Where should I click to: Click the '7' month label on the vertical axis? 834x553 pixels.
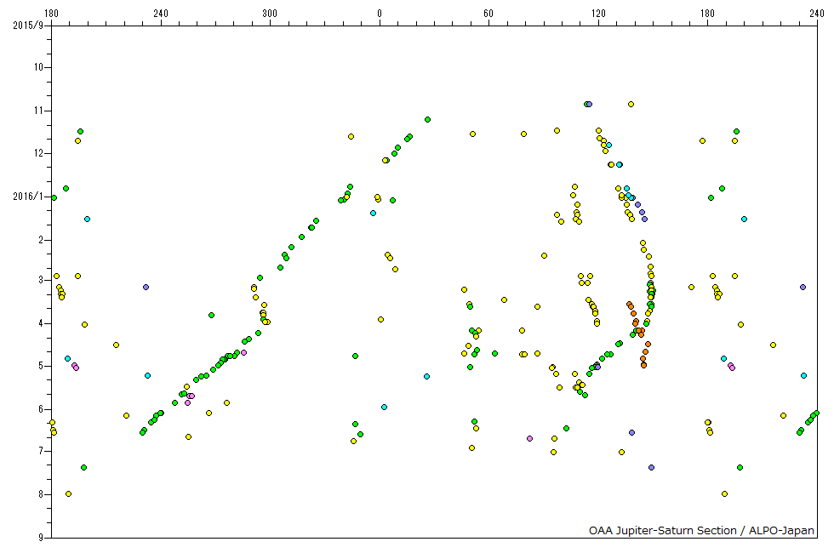tap(41, 451)
